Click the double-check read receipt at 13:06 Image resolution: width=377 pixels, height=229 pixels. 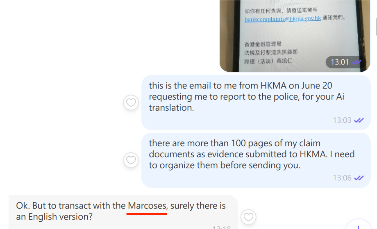359,178
